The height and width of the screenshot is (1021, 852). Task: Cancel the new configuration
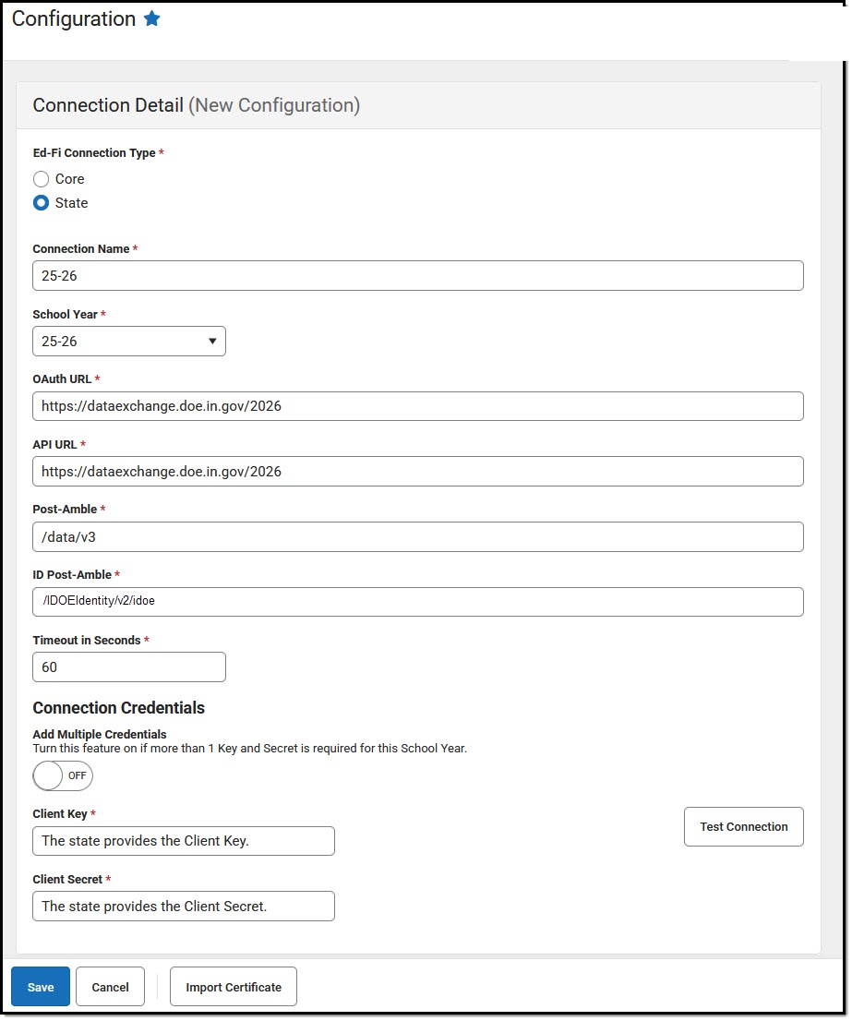click(110, 987)
